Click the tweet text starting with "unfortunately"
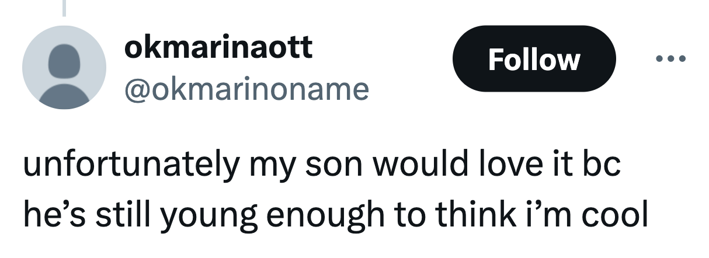The width and height of the screenshot is (709, 258). click(321, 165)
